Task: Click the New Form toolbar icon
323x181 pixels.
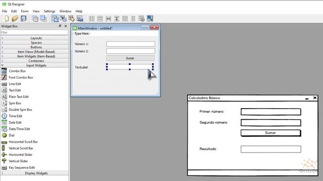Action: (x=7, y=19)
